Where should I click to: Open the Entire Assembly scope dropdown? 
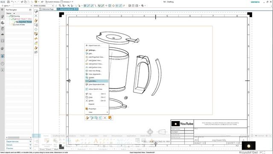click(44, 6)
